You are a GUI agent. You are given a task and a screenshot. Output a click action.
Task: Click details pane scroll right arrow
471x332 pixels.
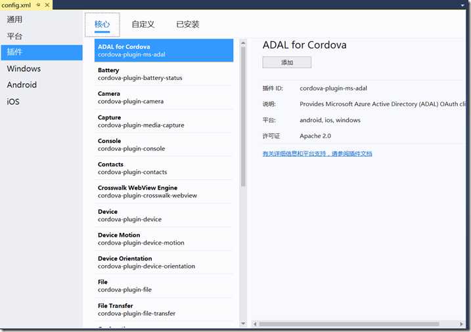click(461, 324)
